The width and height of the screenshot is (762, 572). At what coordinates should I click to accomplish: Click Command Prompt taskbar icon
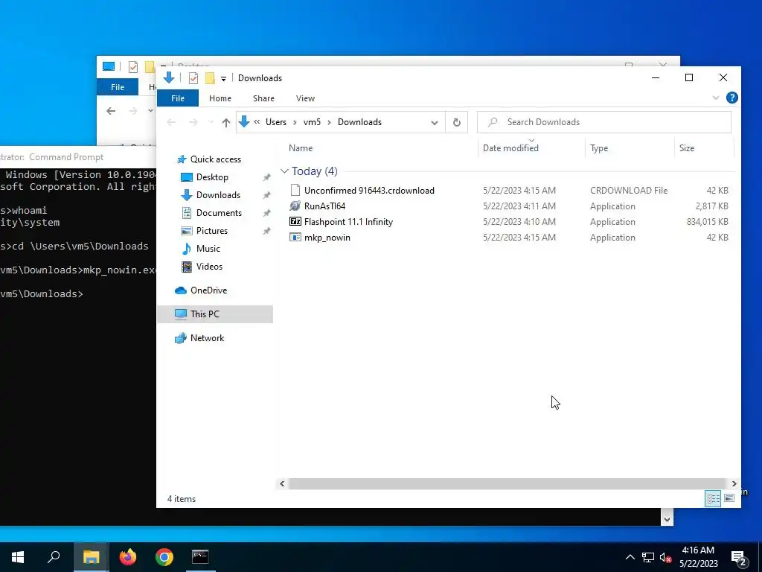200,557
